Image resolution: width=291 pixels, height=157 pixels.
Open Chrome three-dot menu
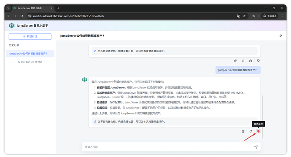point(283,16)
